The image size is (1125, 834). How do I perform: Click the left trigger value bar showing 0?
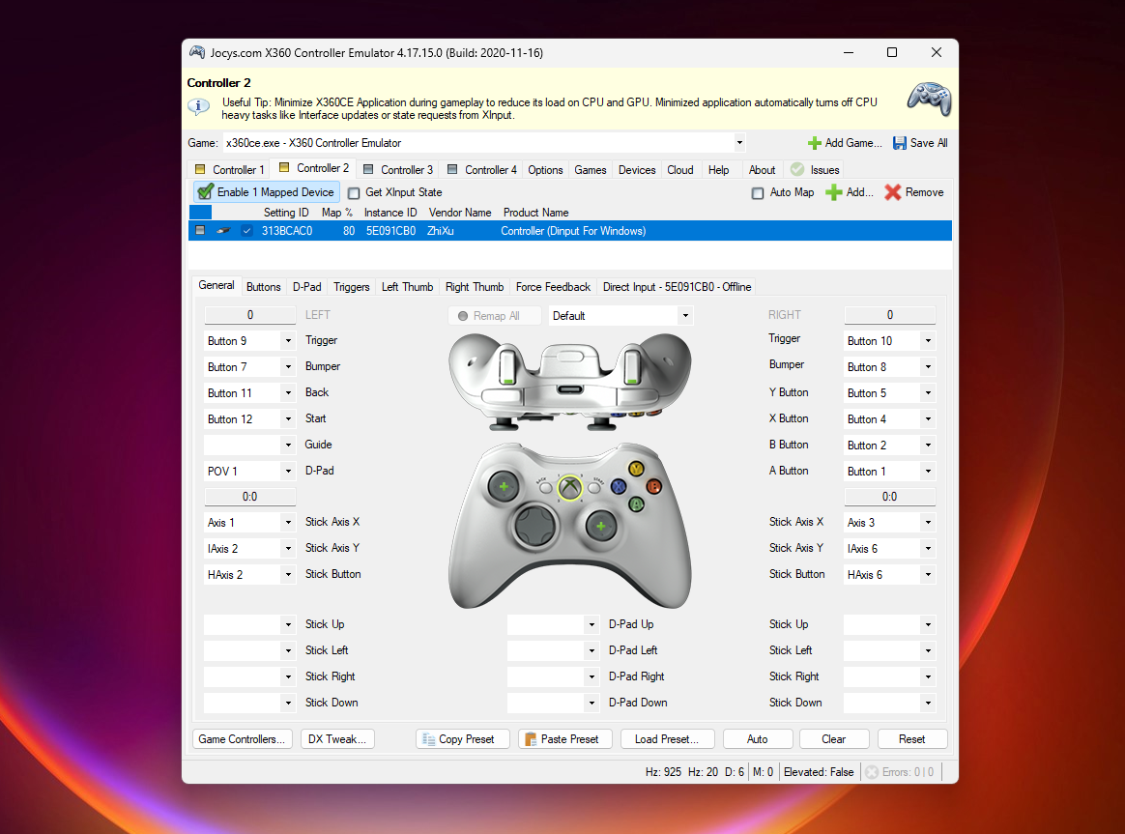(249, 315)
